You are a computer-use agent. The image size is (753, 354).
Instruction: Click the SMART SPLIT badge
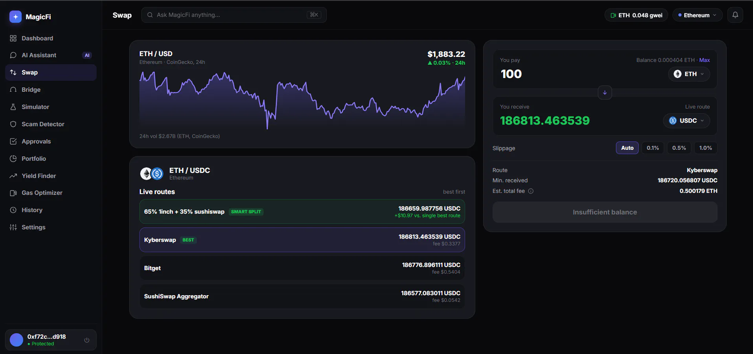pos(246,212)
